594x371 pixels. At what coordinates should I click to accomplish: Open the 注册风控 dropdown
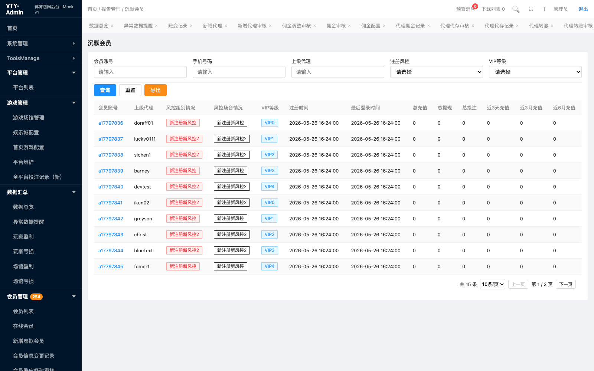[437, 72]
